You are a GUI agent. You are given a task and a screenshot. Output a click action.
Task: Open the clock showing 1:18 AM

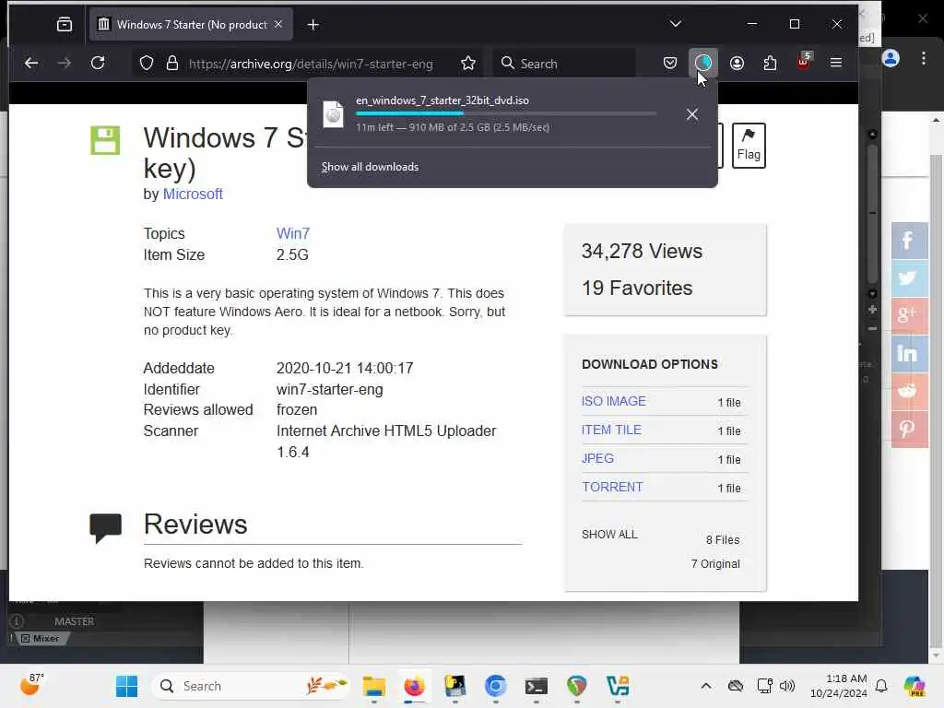839,686
